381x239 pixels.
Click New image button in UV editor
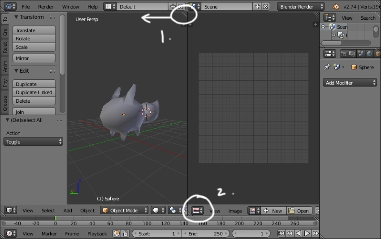pyautogui.click(x=273, y=211)
